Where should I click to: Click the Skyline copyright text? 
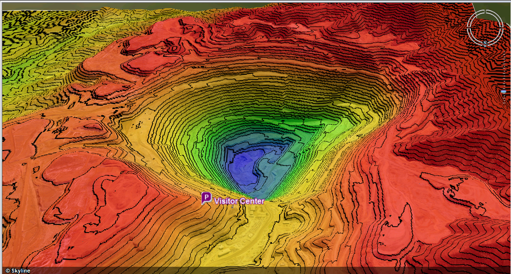(x=18, y=271)
